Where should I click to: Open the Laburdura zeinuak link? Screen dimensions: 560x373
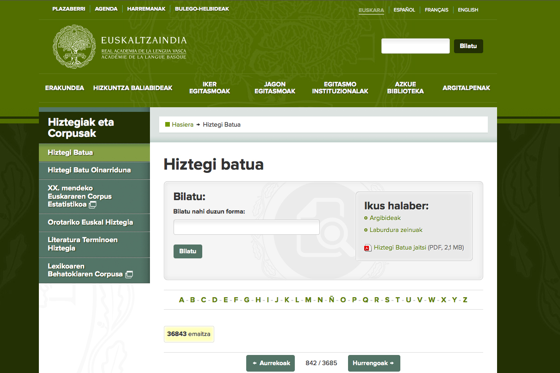click(x=396, y=230)
